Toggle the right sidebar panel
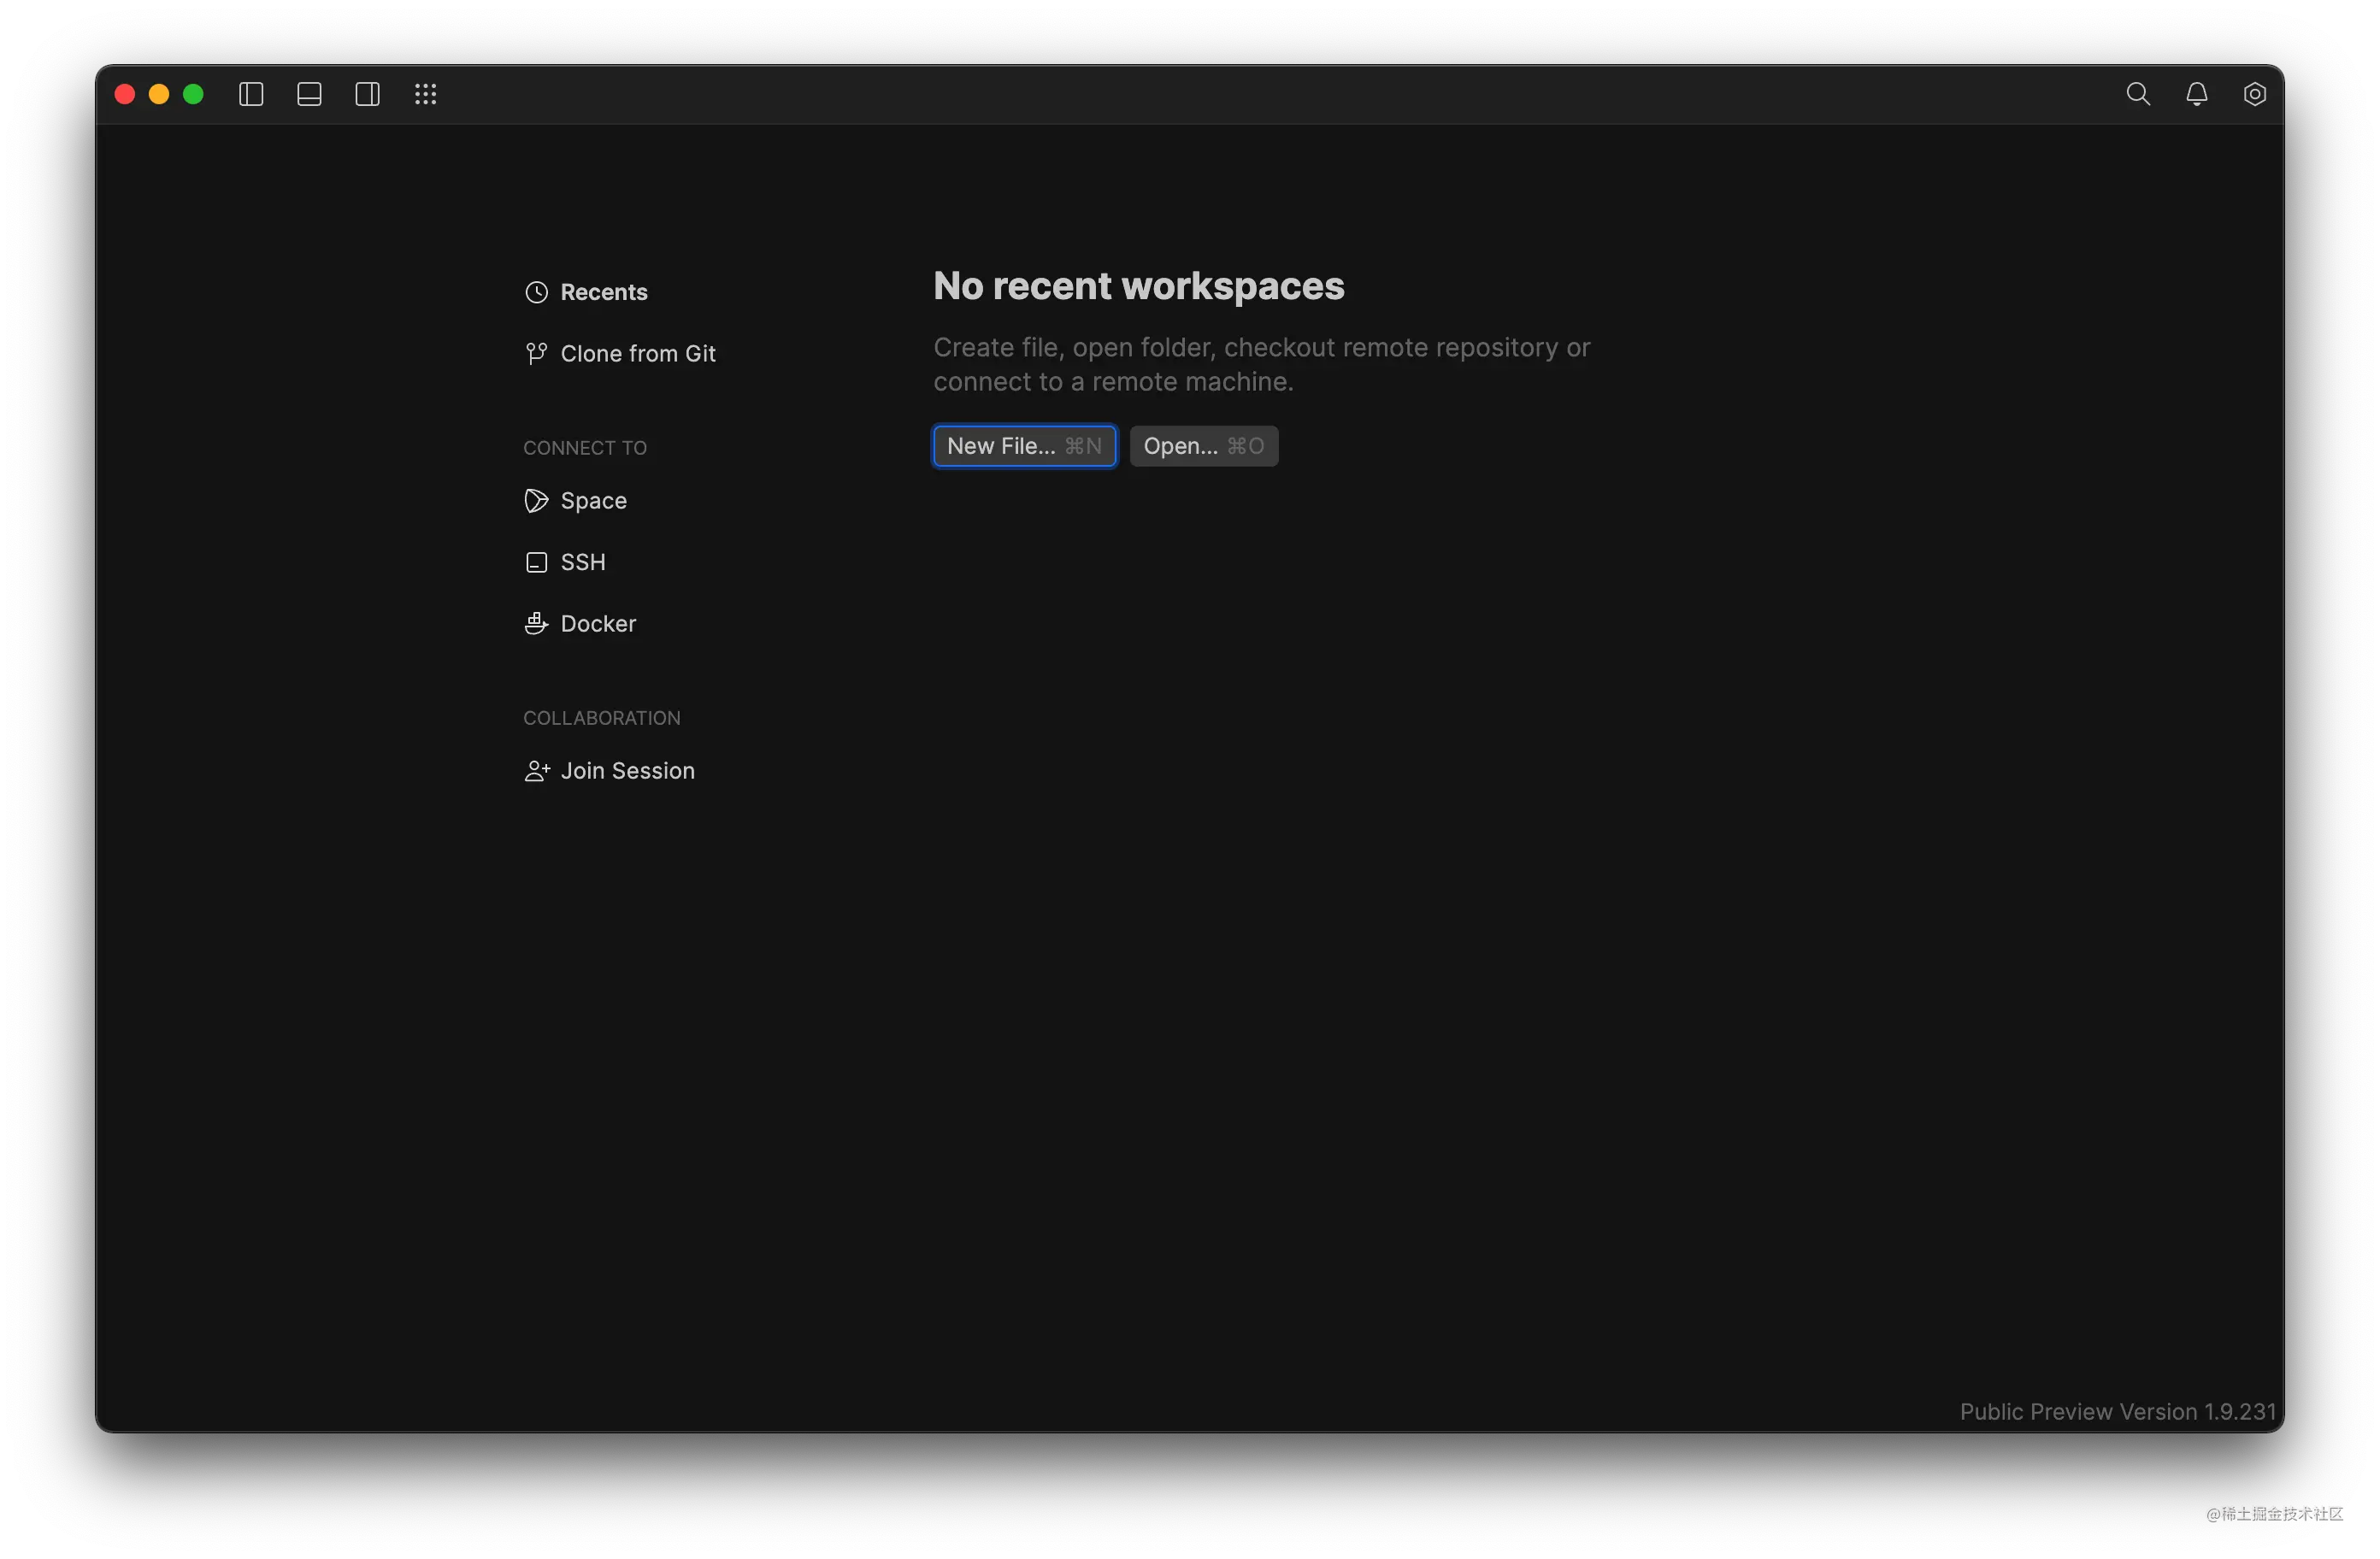 pyautogui.click(x=367, y=94)
